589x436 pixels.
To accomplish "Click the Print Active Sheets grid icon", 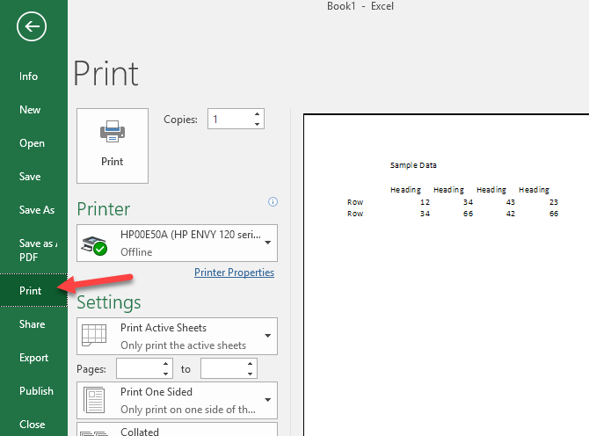I will coord(94,335).
